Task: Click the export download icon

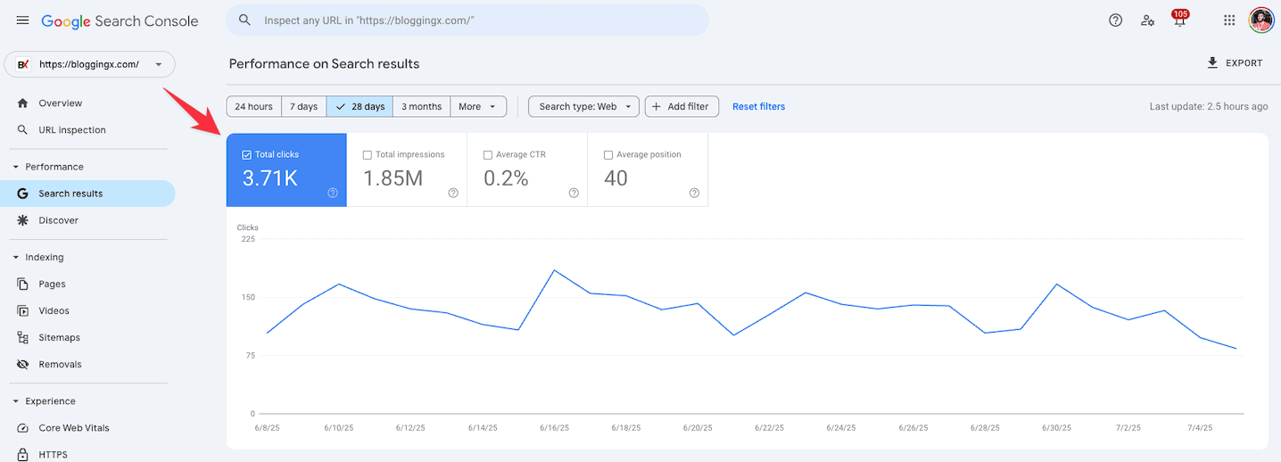Action: 1212,62
